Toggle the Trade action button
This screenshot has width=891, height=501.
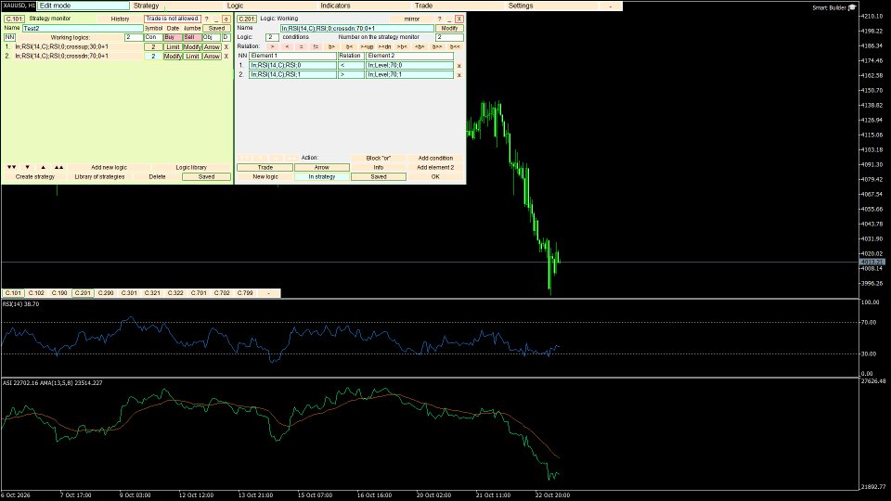click(x=265, y=168)
